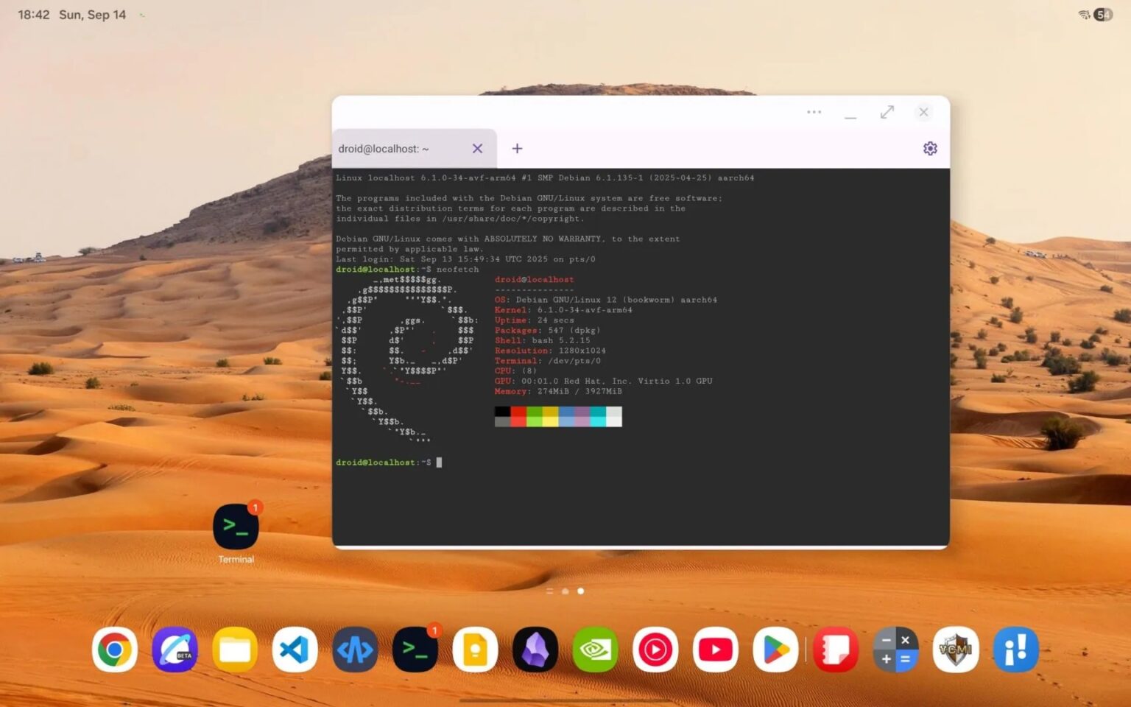Toggle fullscreen with the expand arrows

point(887,112)
